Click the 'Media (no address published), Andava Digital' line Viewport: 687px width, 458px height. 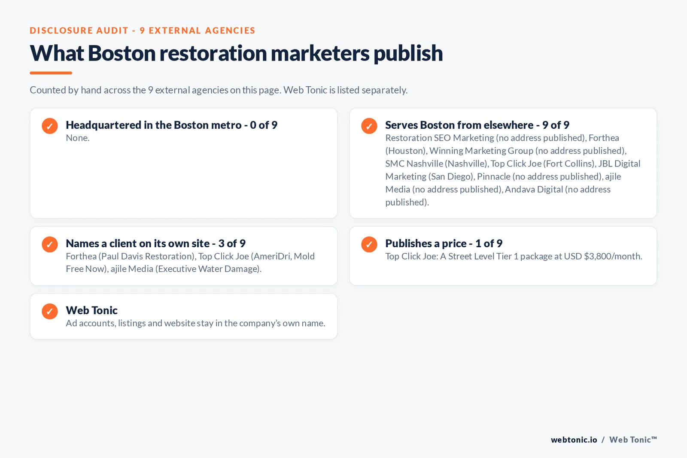coord(498,189)
